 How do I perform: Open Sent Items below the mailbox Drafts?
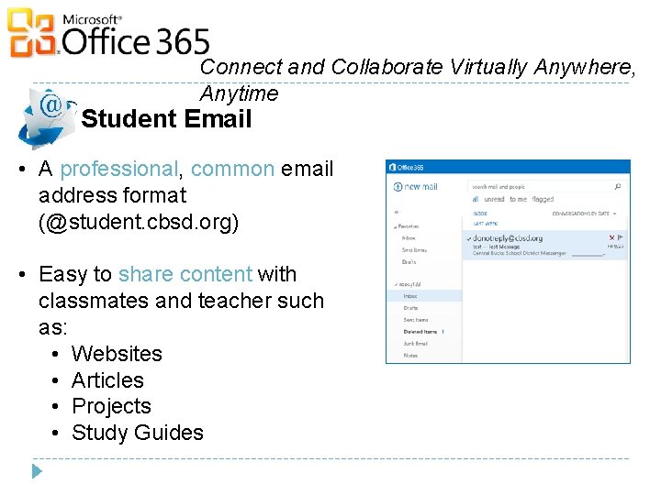coord(416,320)
